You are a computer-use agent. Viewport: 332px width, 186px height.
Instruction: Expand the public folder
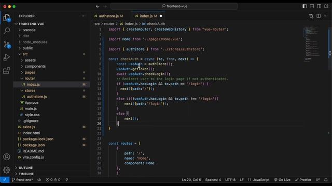[x=27, y=48]
